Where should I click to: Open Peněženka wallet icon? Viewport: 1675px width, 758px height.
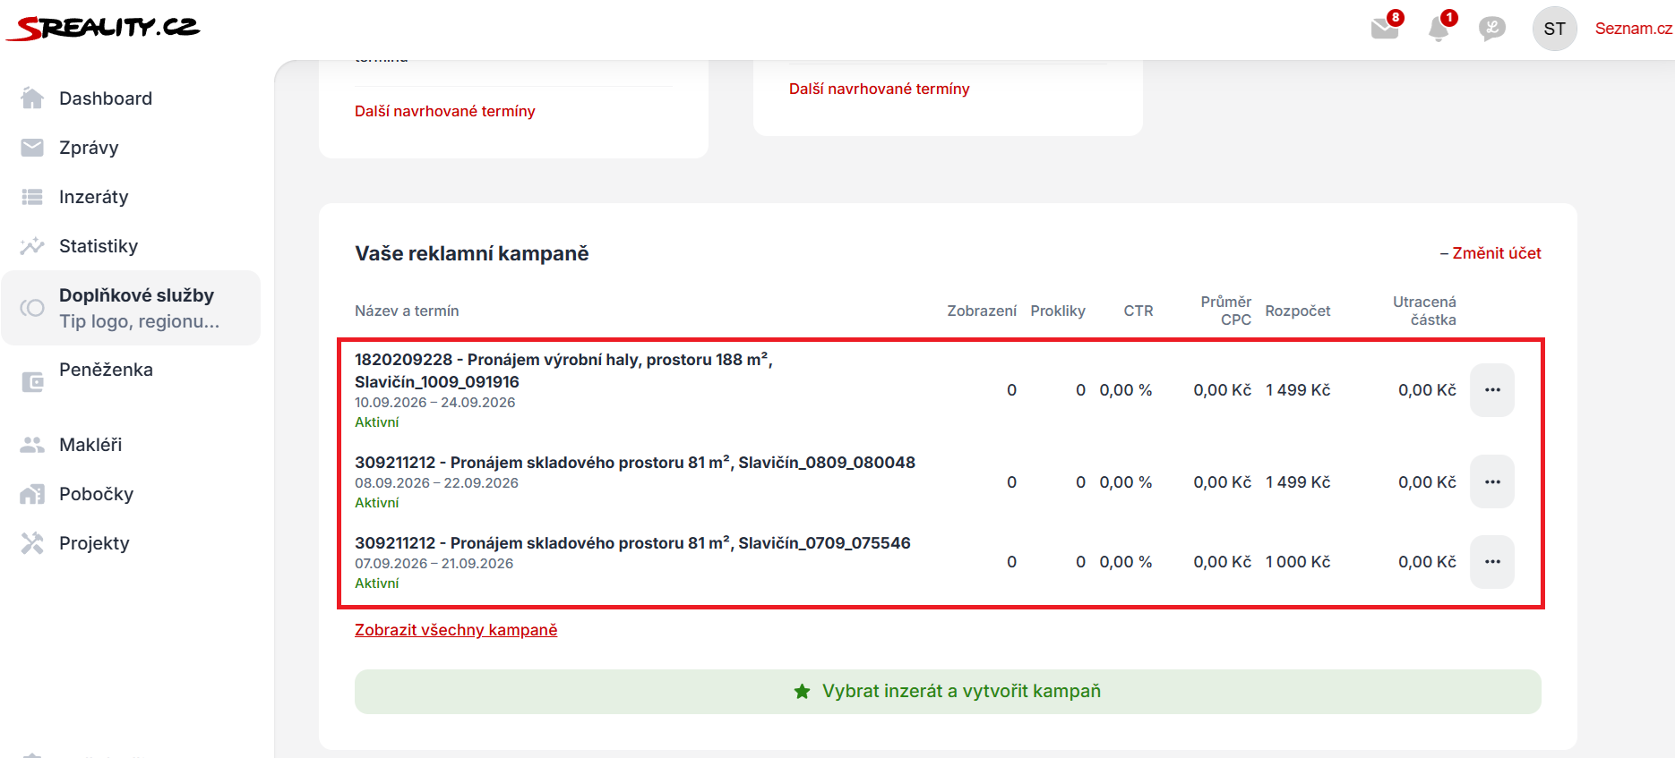[32, 382]
